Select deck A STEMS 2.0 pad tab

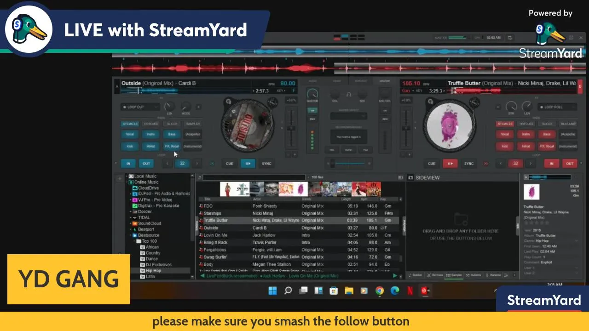click(130, 124)
